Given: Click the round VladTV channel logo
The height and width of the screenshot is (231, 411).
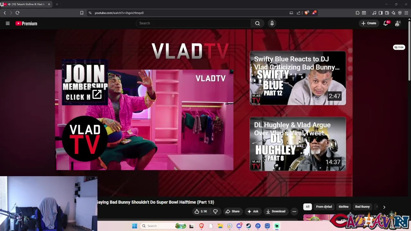Looking at the screenshot, I should pyautogui.click(x=85, y=139).
